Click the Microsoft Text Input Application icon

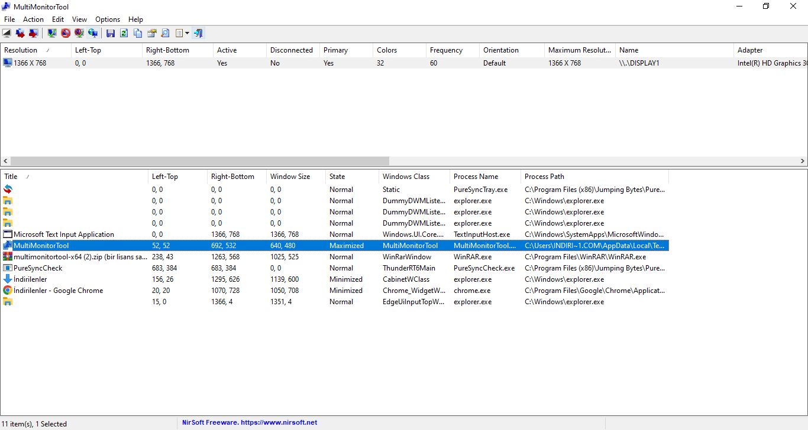[x=8, y=234]
